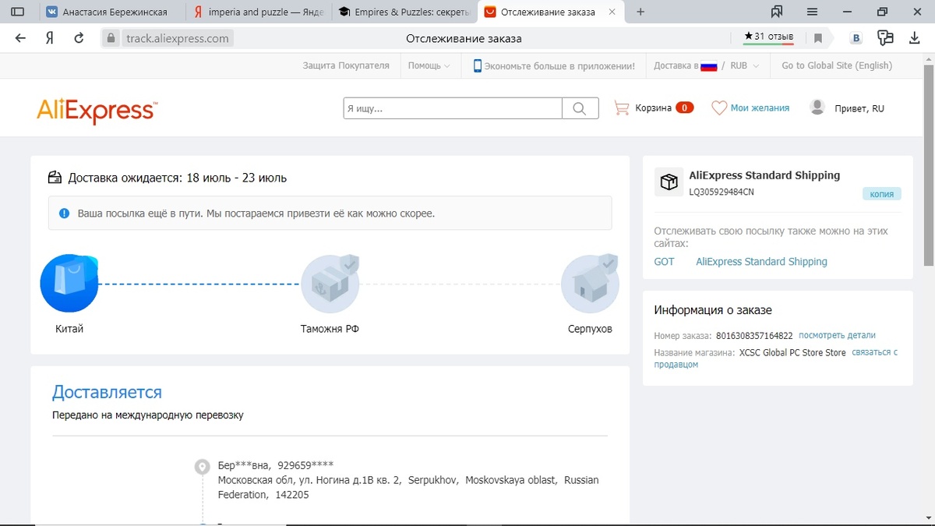The width and height of the screenshot is (935, 526).
Task: Switch to the imperia and puzzle Yandex tab
Action: (259, 12)
